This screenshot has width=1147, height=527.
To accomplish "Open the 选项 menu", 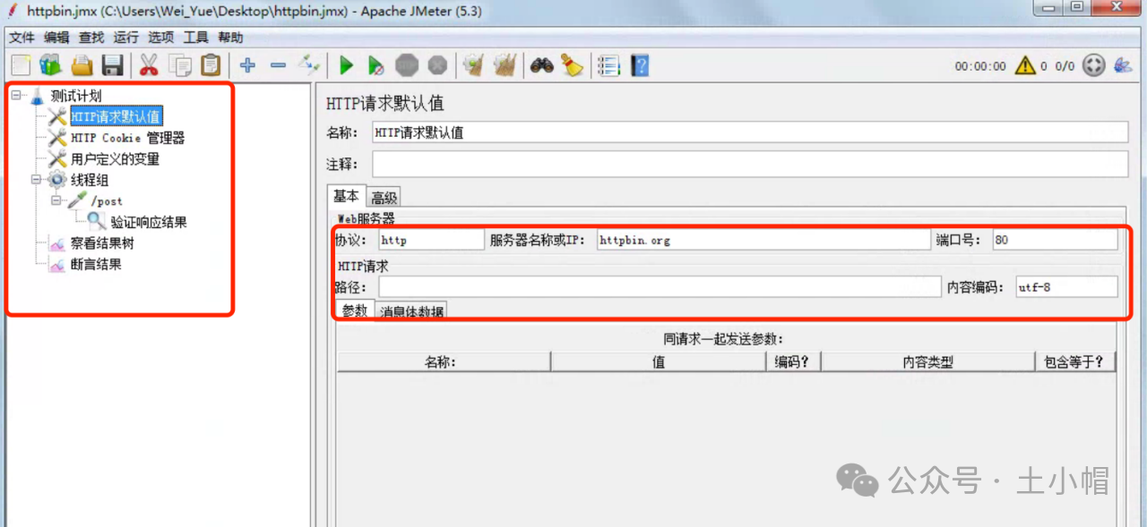I will click(x=161, y=38).
